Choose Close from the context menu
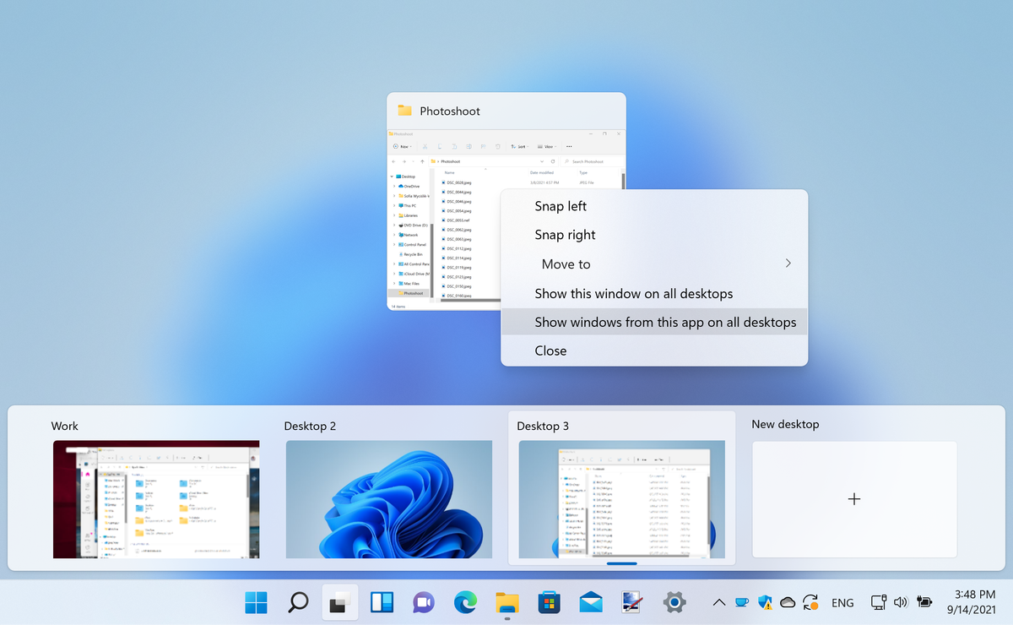The width and height of the screenshot is (1013, 625). (x=550, y=351)
